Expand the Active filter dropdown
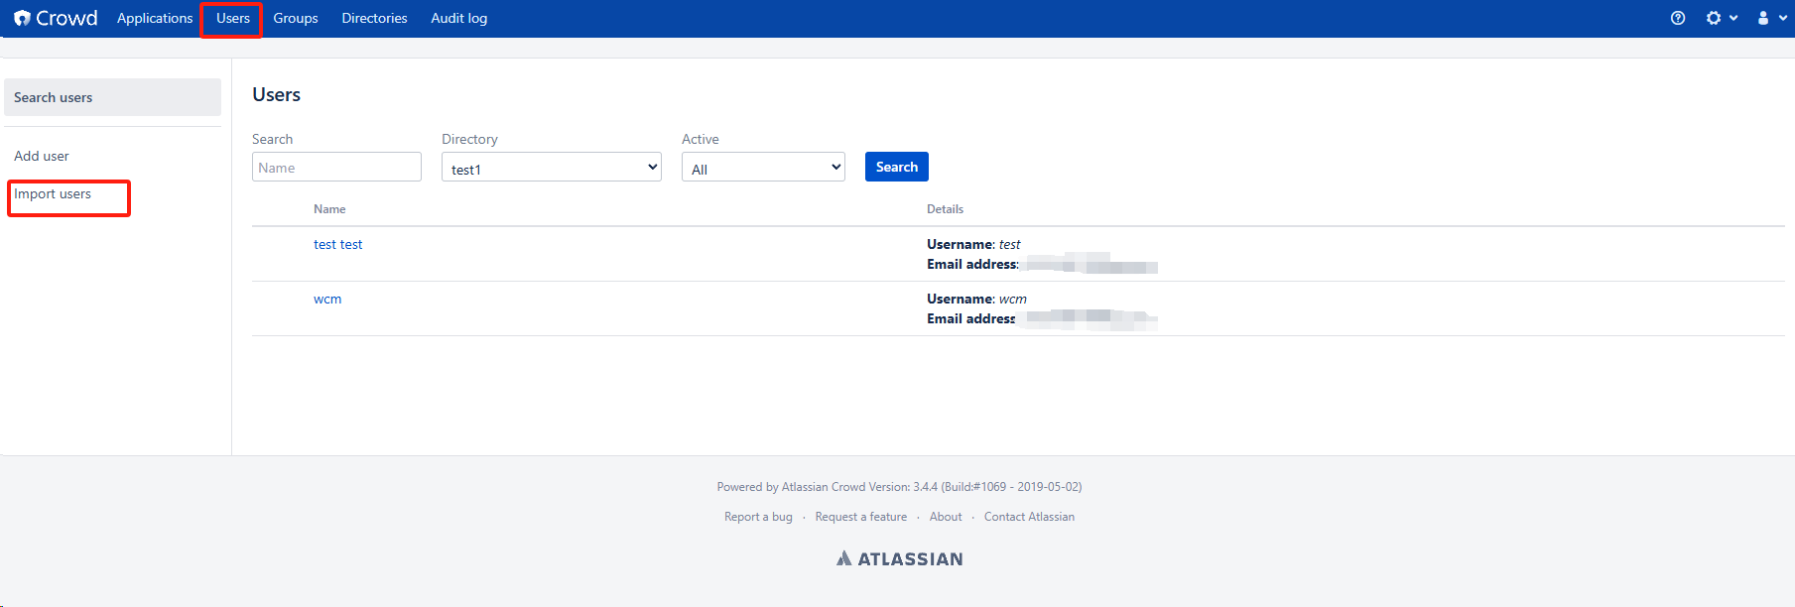Screen dimensions: 1795x607 coord(763,168)
